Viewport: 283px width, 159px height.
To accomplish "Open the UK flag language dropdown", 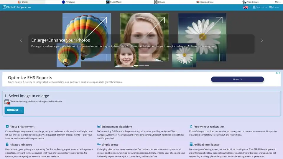I will click(x=246, y=7).
